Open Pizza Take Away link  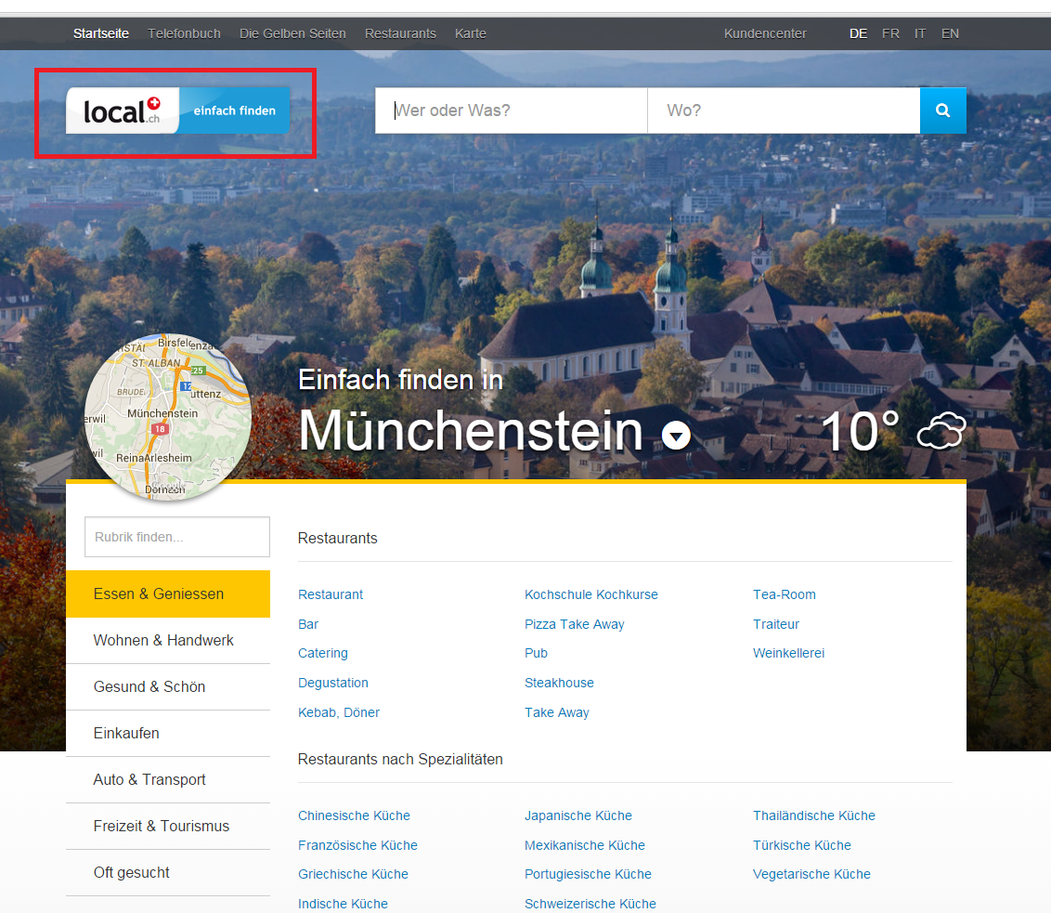[x=575, y=624]
